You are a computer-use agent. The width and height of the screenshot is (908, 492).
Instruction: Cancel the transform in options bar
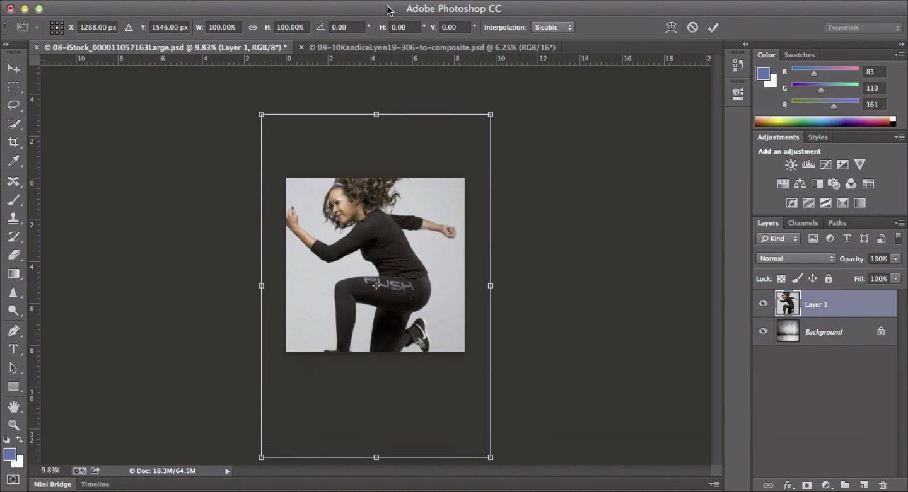692,28
